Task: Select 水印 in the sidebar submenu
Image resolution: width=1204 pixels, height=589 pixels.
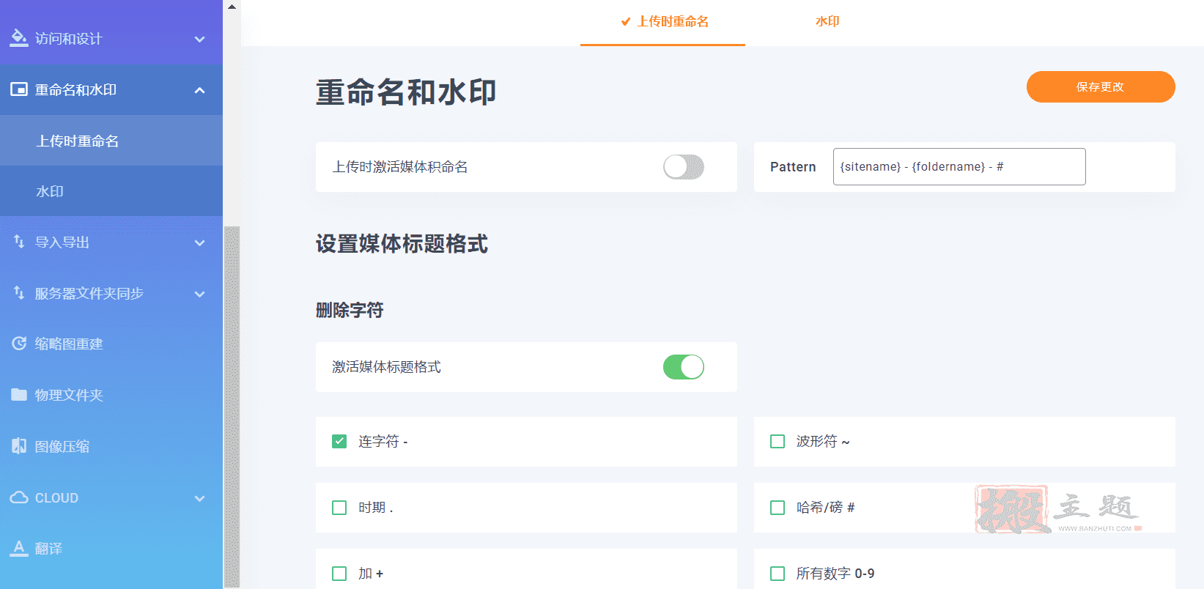Action: pos(111,191)
